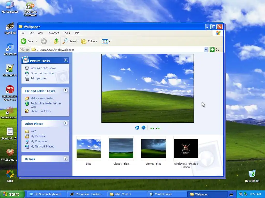The image size is (265, 198).
Task: Switch to E2Guardian taskbar button
Action: click(87, 194)
